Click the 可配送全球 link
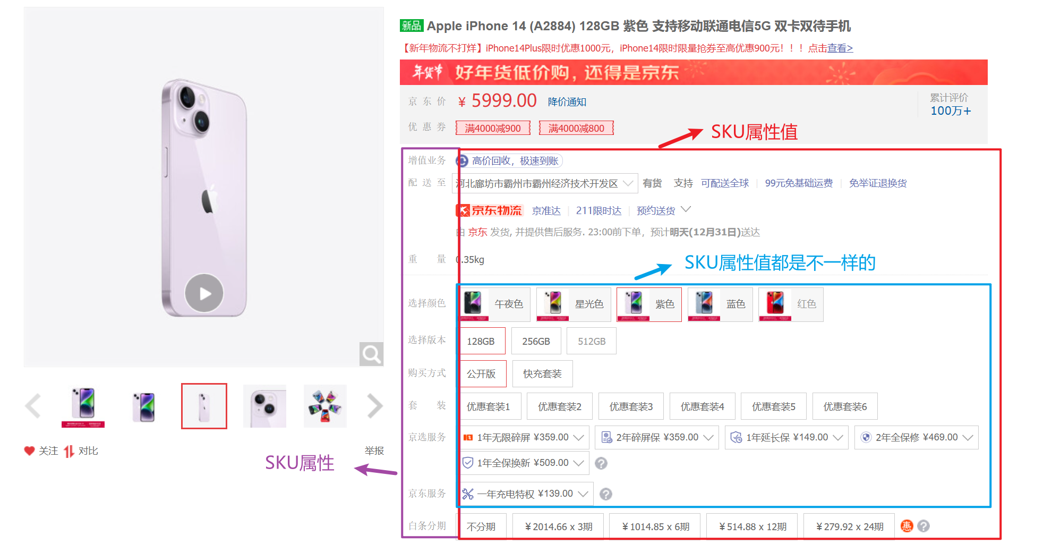The width and height of the screenshot is (1052, 544). point(725,183)
